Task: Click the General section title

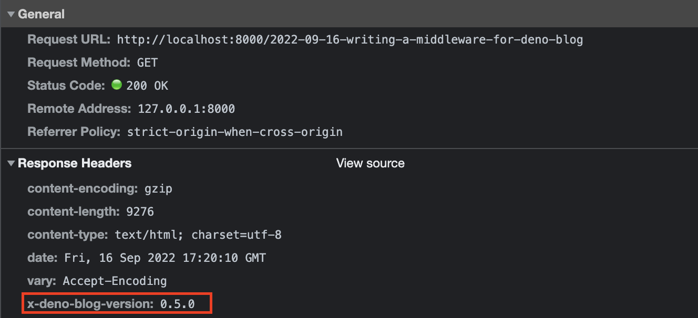Action: tap(41, 14)
